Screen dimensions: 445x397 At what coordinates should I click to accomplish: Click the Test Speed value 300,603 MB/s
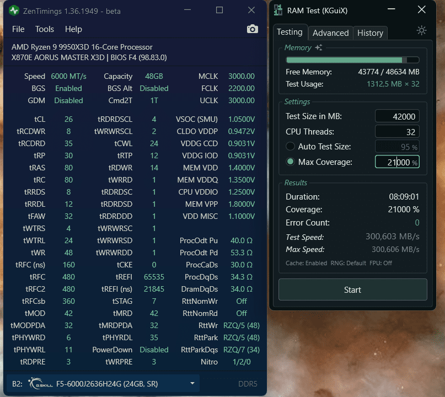[x=392, y=237]
